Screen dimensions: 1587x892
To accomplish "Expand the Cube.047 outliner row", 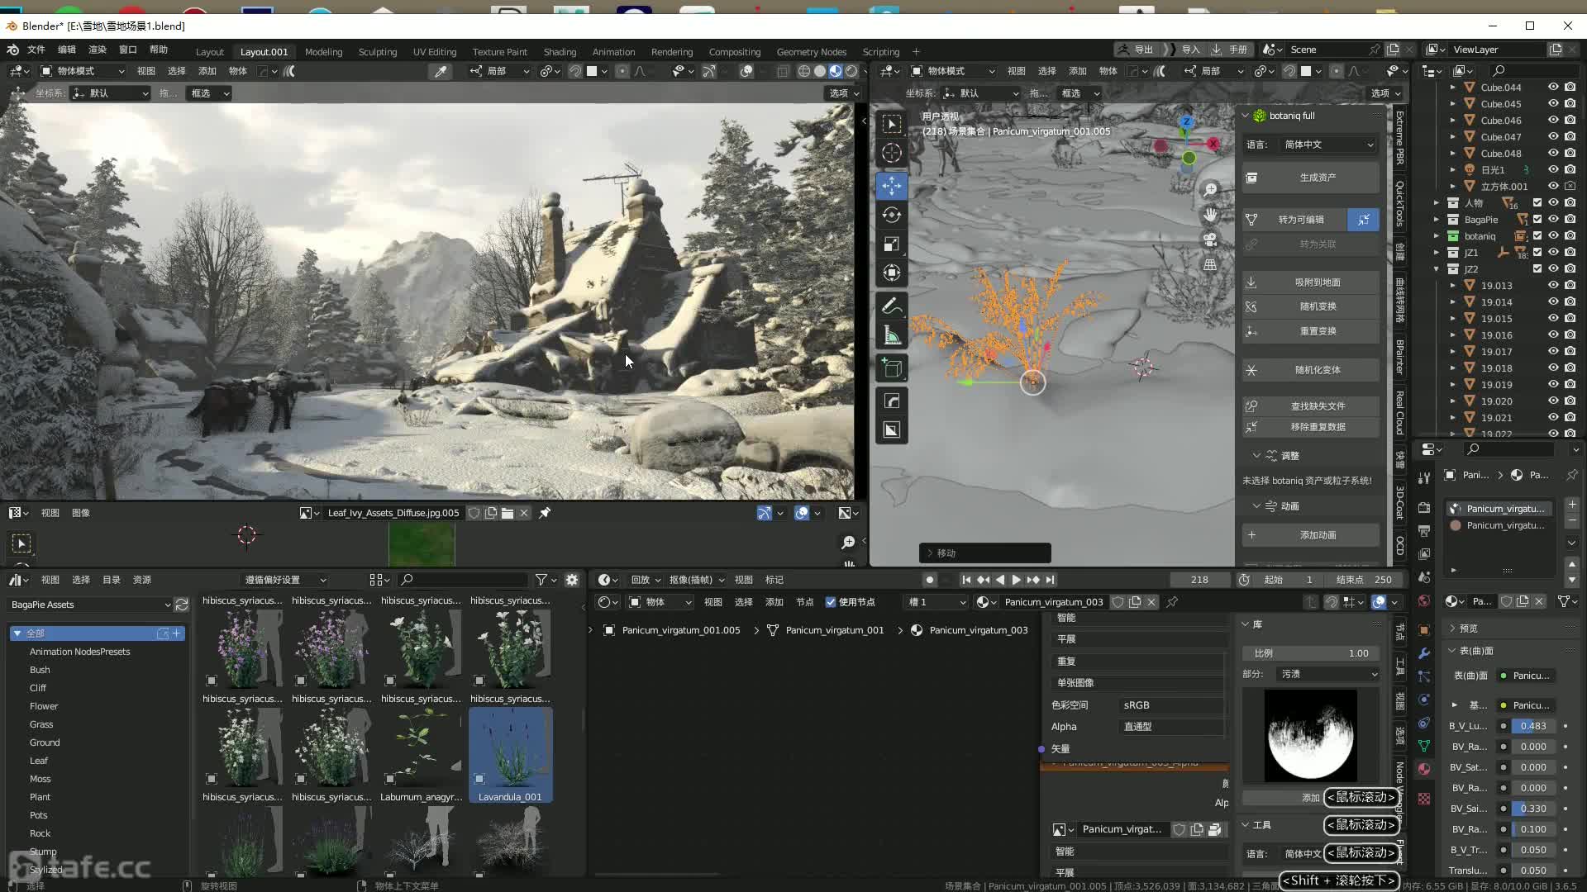I will pyautogui.click(x=1453, y=137).
